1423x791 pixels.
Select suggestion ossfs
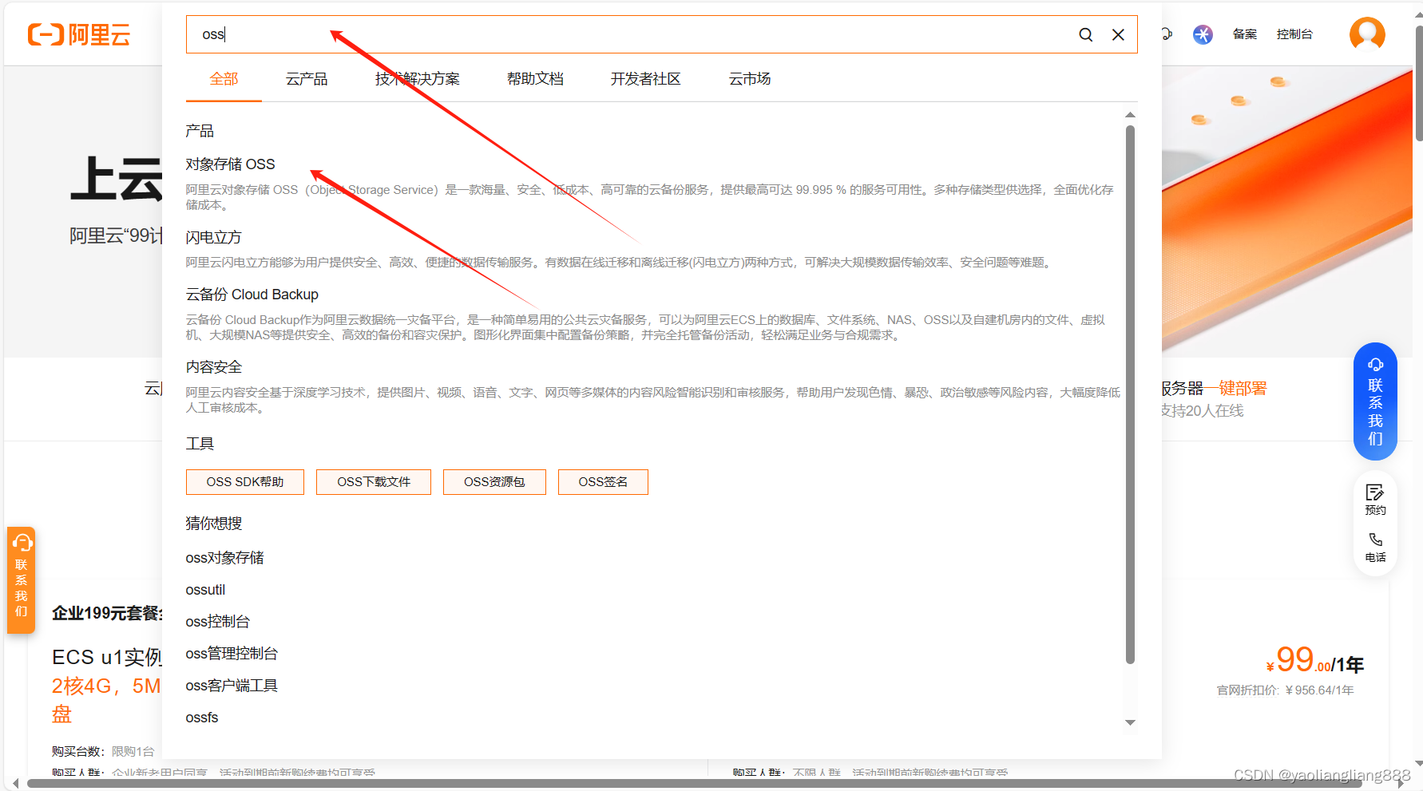point(201,718)
